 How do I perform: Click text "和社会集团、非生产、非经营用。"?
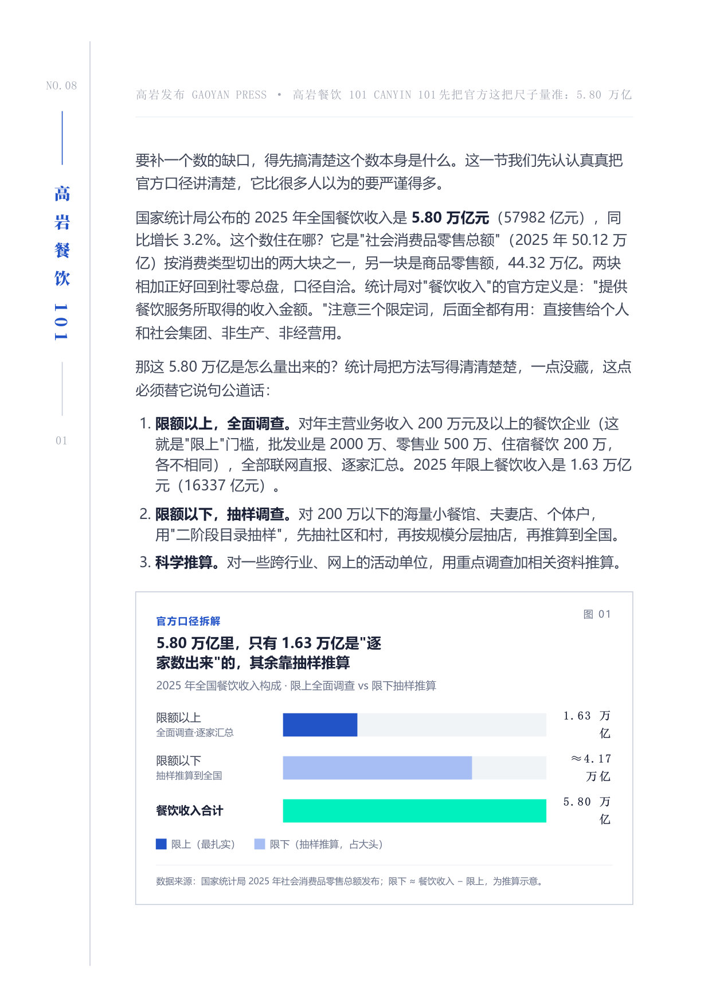[x=240, y=333]
